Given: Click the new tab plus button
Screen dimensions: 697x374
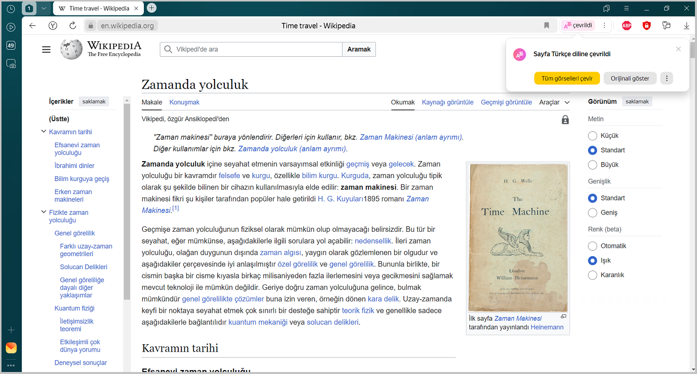Looking at the screenshot, I should (152, 8).
